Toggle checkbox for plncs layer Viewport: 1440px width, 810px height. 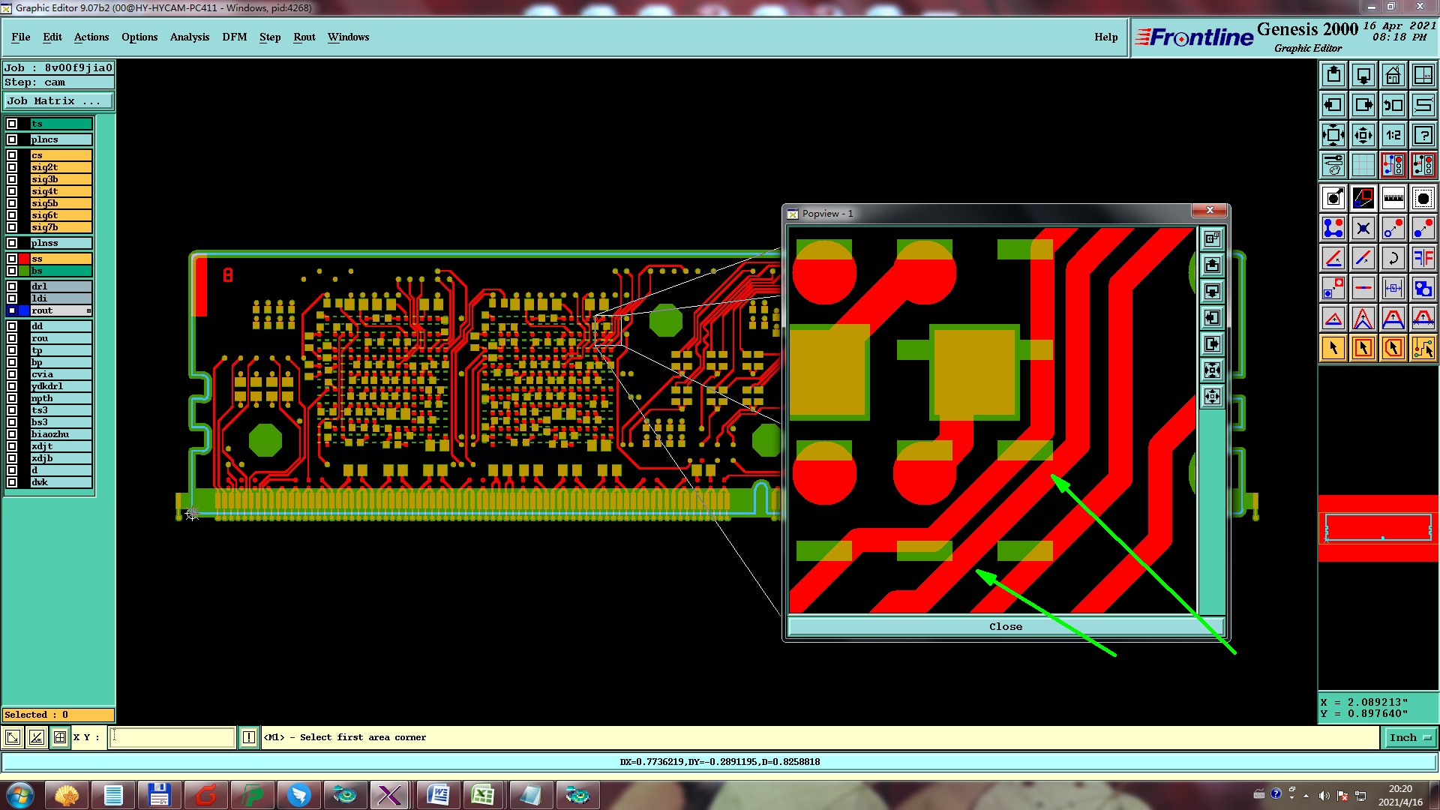pos(12,139)
